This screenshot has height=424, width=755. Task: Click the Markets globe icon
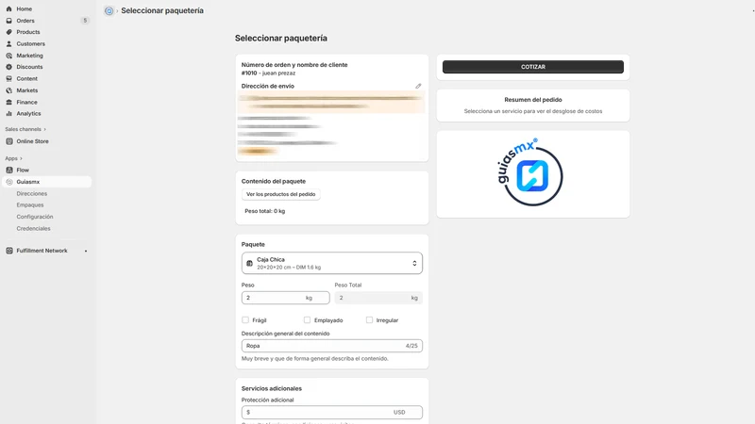point(8,90)
